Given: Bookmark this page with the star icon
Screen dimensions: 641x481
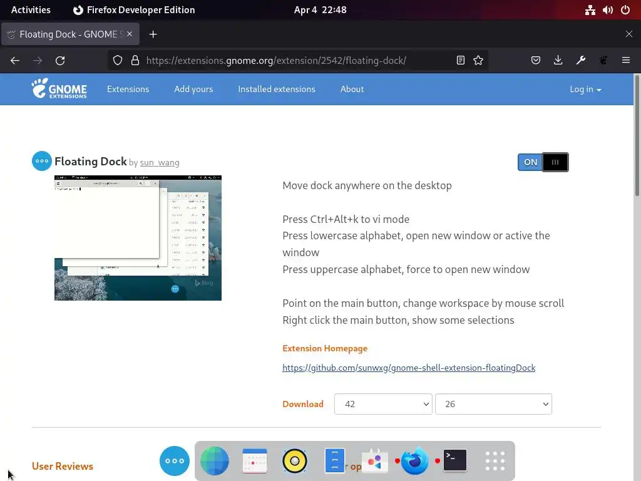Looking at the screenshot, I should point(478,61).
